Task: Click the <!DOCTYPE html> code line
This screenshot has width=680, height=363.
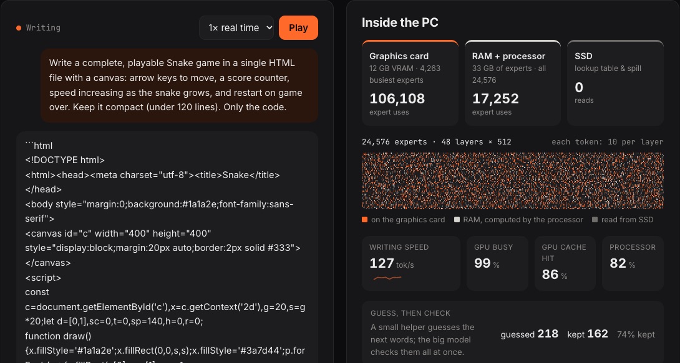Action: 65,160
